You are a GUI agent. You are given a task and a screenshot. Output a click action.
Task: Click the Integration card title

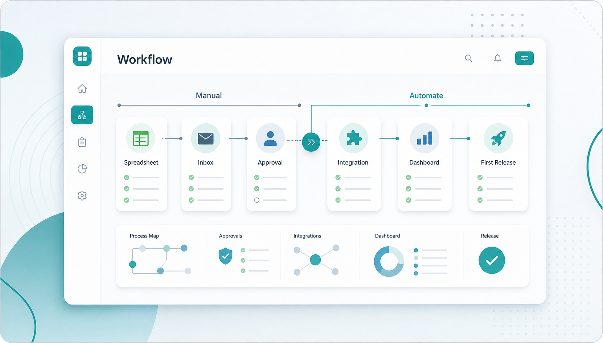click(x=353, y=162)
